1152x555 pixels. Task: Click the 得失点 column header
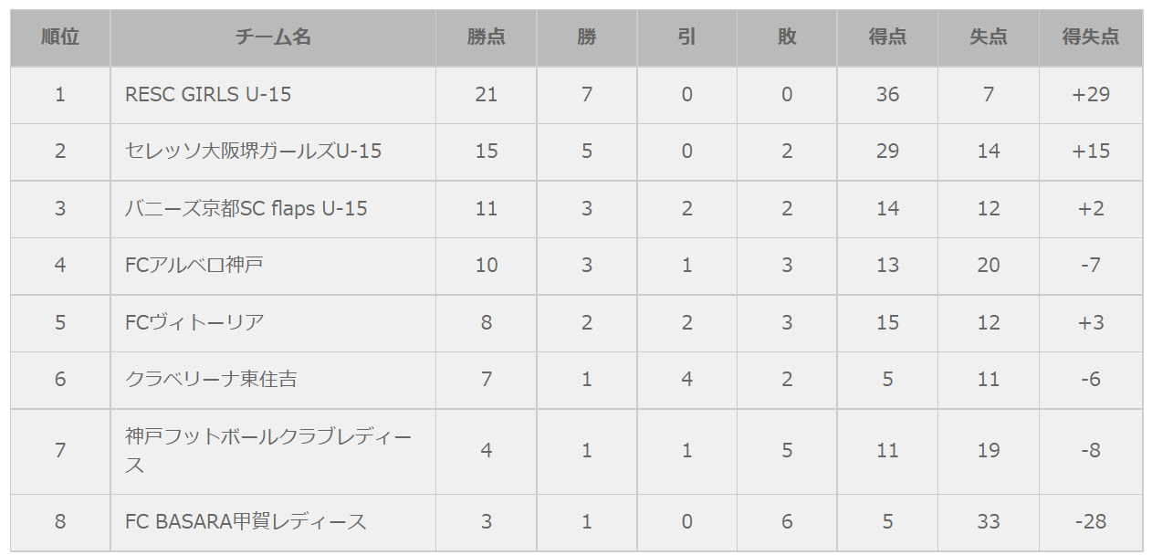pyautogui.click(x=1091, y=37)
